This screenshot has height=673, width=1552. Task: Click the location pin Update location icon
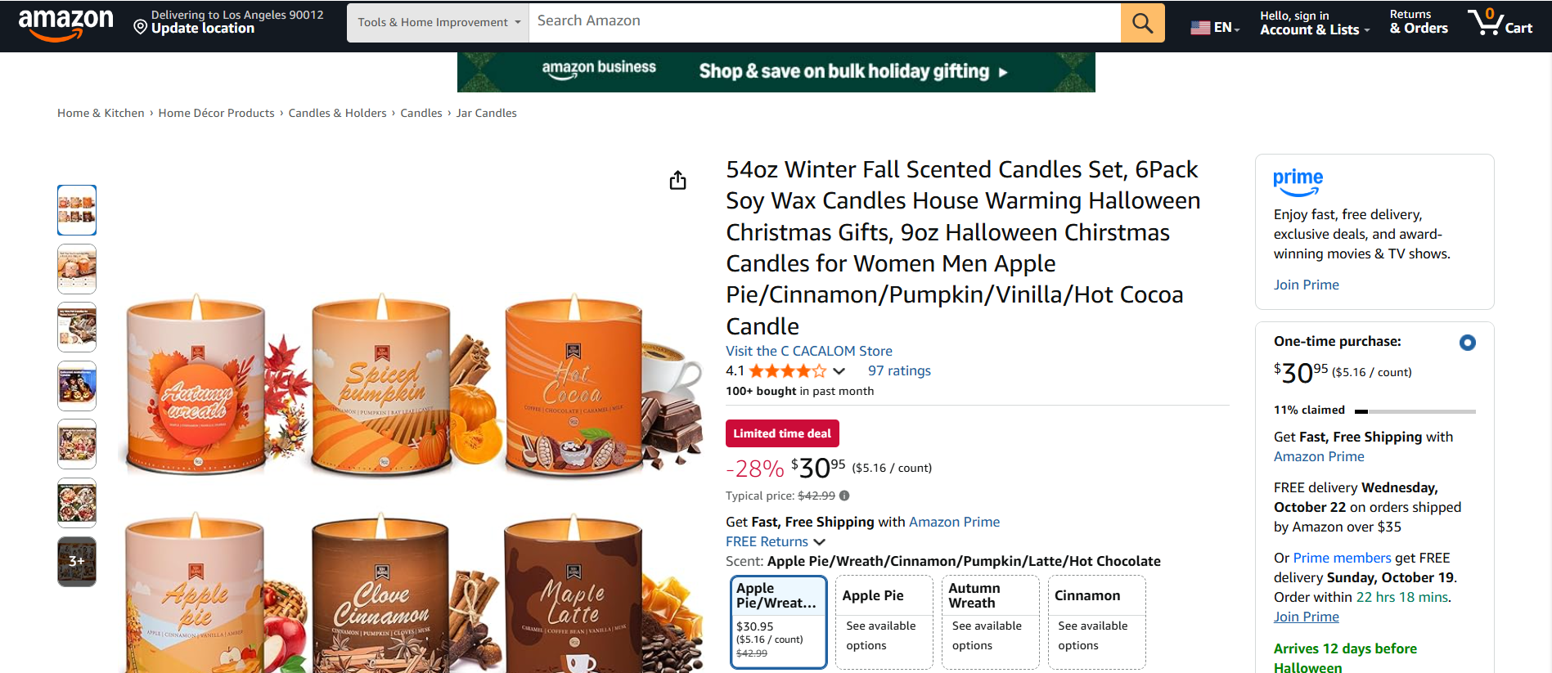coord(141,28)
